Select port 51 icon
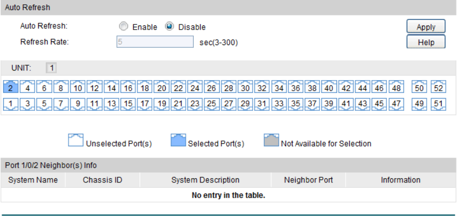 pos(437,104)
